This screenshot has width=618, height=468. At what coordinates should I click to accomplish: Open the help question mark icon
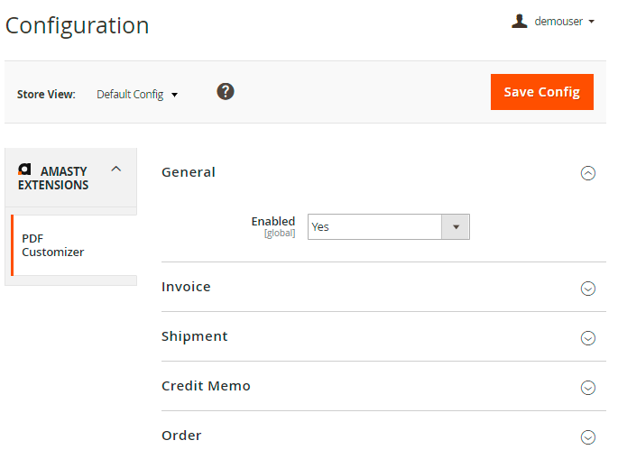click(x=226, y=91)
